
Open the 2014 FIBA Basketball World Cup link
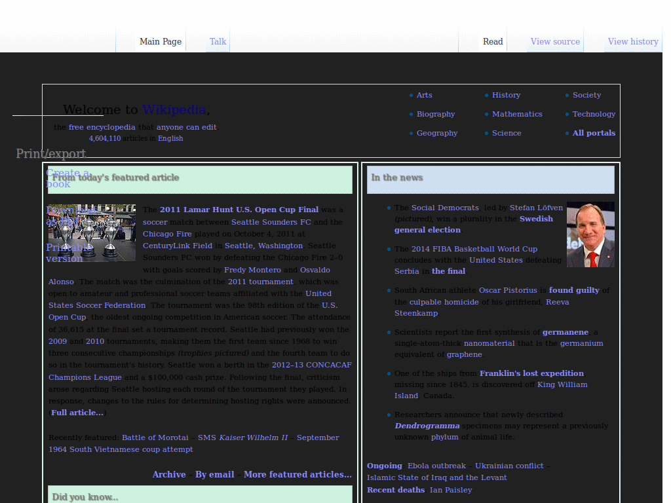coord(474,249)
